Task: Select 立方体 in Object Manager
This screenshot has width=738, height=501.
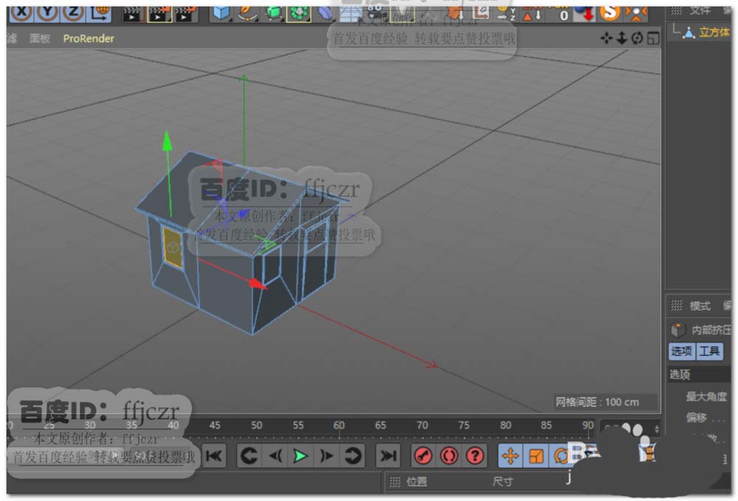Action: 714,32
